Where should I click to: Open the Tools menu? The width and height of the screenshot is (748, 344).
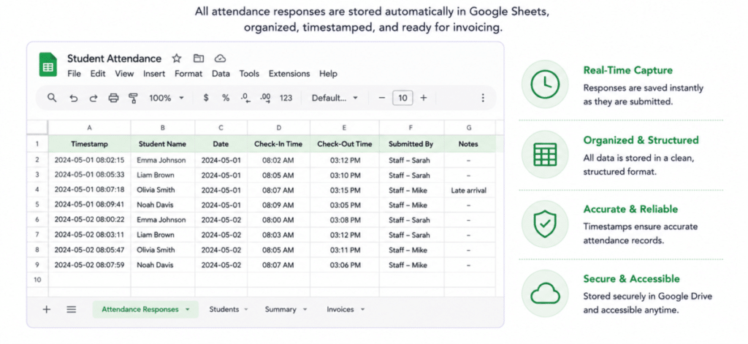point(249,74)
